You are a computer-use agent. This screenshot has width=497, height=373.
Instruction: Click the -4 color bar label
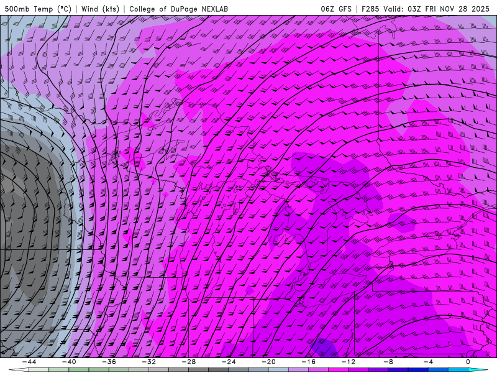tap(428, 362)
